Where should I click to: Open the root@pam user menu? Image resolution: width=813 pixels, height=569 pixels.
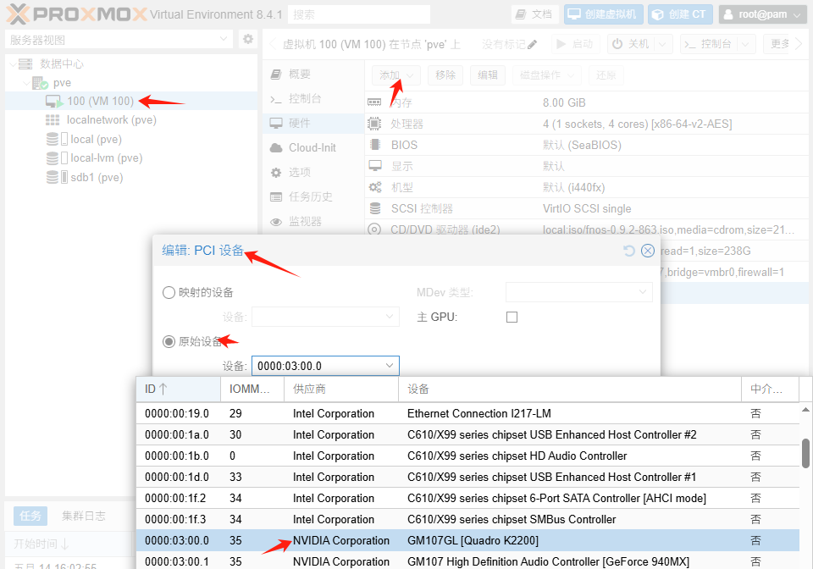pyautogui.click(x=762, y=14)
